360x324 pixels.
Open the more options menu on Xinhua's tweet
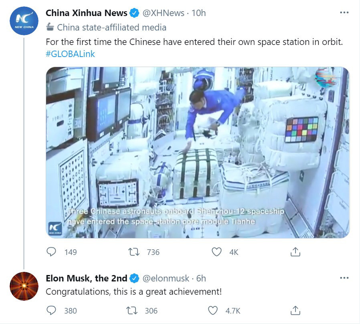click(344, 12)
